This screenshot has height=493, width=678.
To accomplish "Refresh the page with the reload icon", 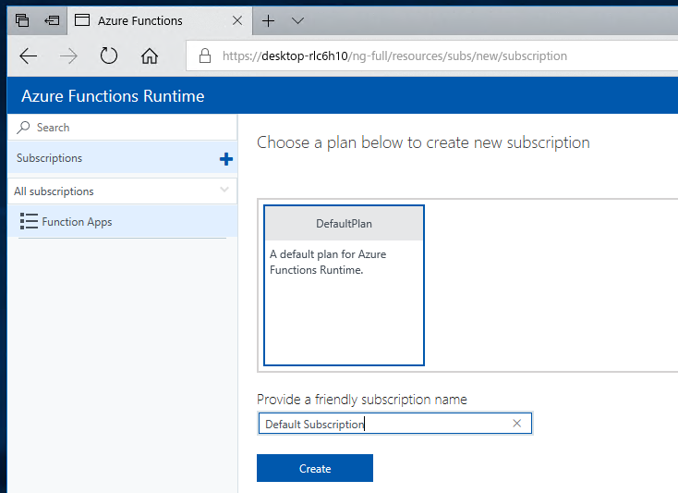I will [108, 55].
